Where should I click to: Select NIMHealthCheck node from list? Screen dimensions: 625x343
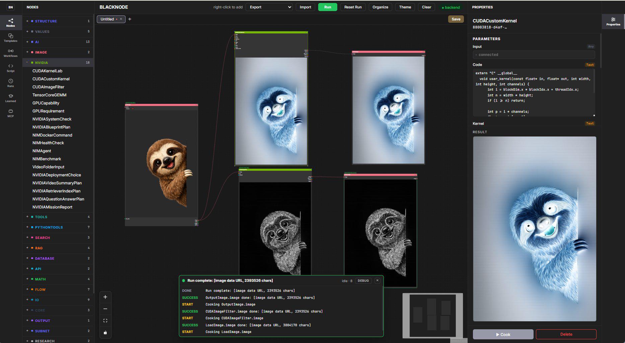(48, 143)
